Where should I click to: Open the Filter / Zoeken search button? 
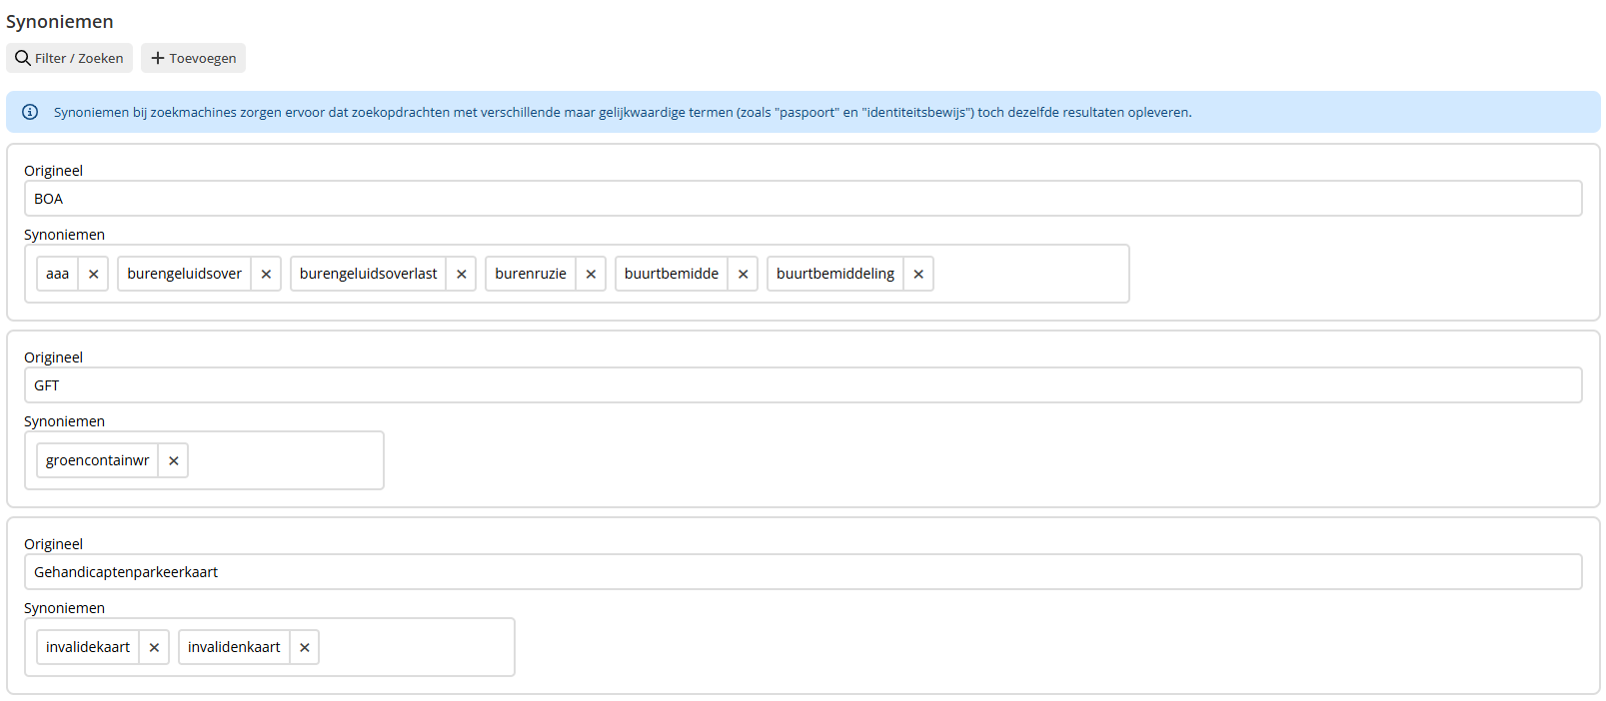pos(69,58)
